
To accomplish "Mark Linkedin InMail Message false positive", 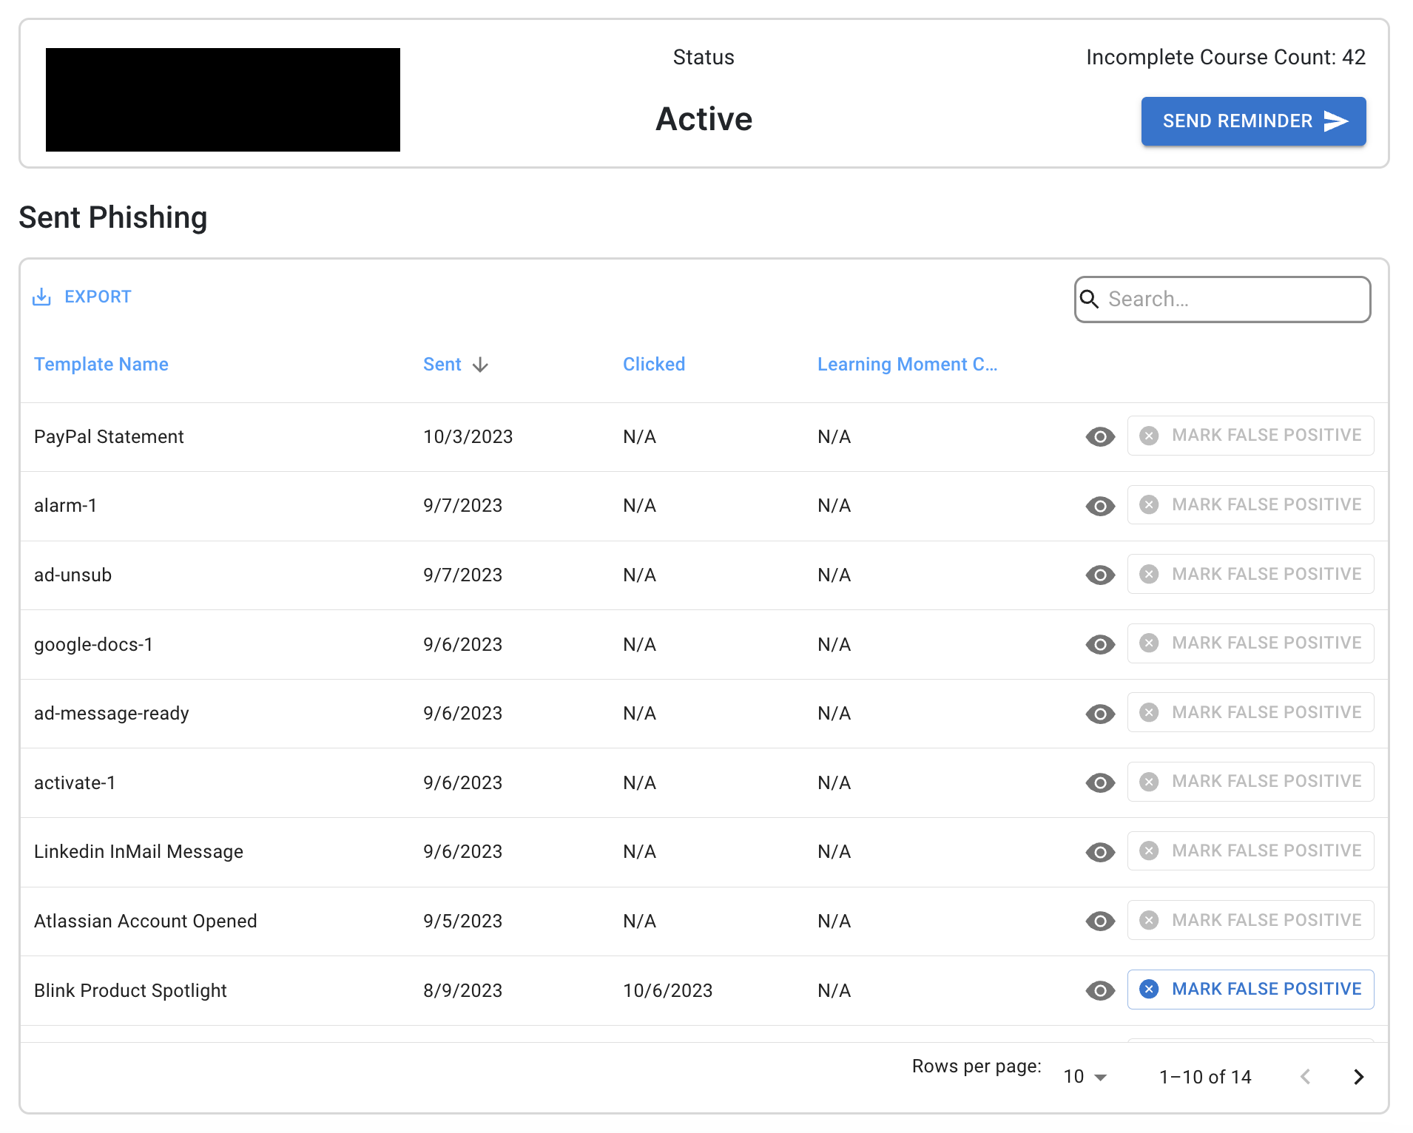I will click(x=1250, y=851).
